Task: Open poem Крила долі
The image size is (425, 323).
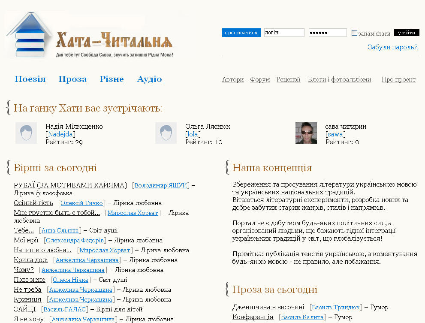Action: 30,260
